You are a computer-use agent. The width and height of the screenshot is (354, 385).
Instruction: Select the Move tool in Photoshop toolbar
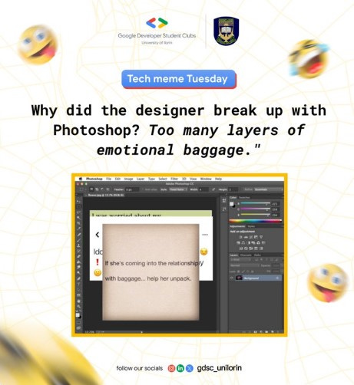pyautogui.click(x=78, y=201)
